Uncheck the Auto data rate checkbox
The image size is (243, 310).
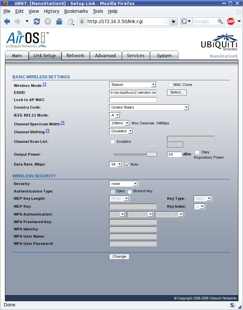tap(128, 165)
